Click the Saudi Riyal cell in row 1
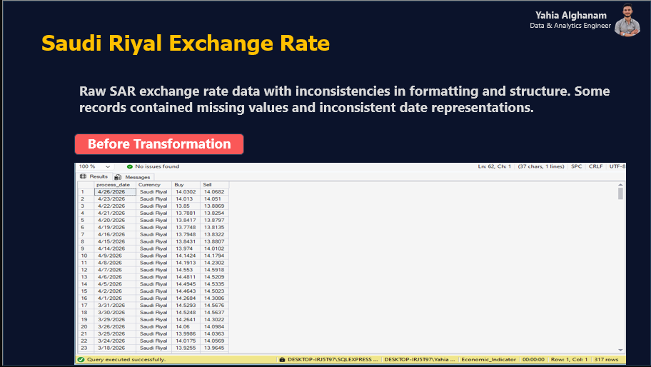 pos(153,192)
